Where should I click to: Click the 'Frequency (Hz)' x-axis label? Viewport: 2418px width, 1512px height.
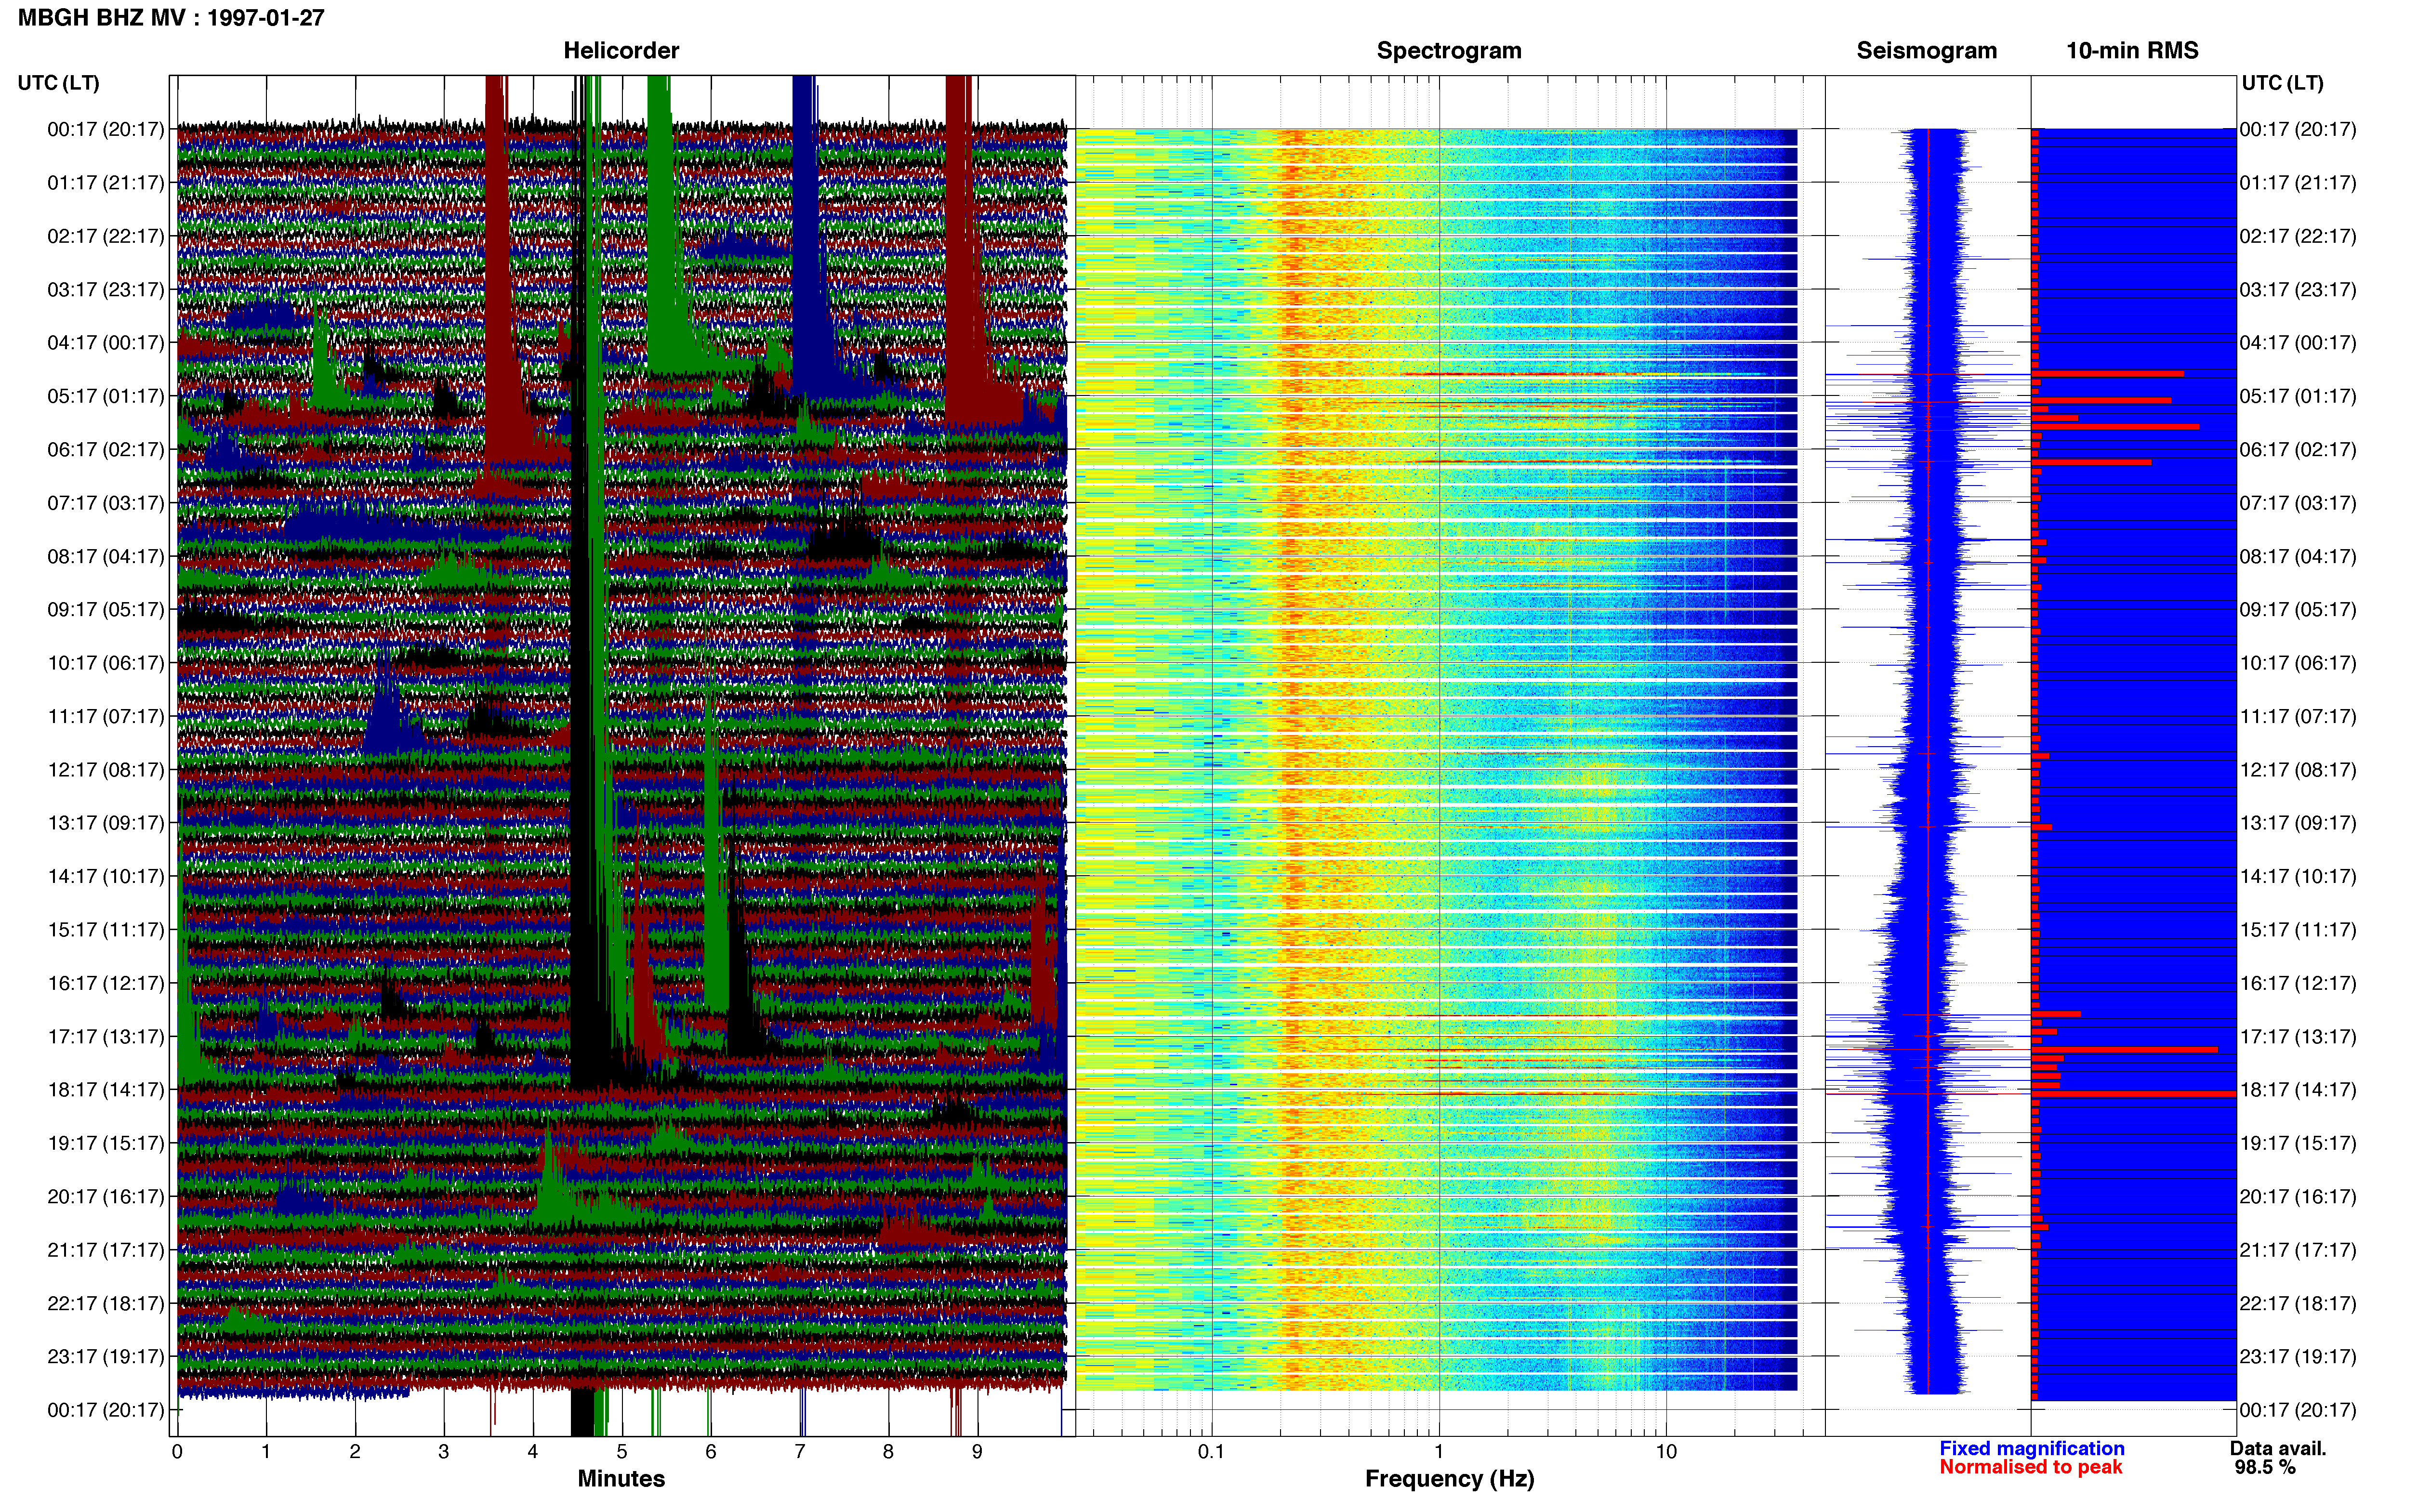coord(1449,1478)
